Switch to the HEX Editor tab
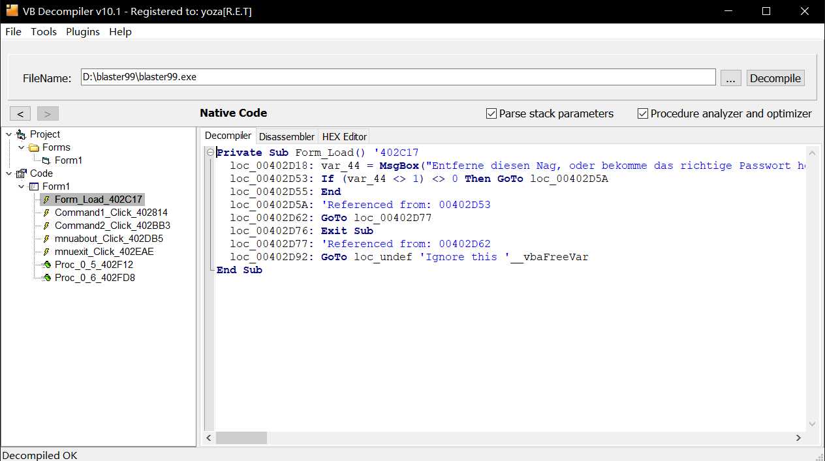 pos(345,136)
